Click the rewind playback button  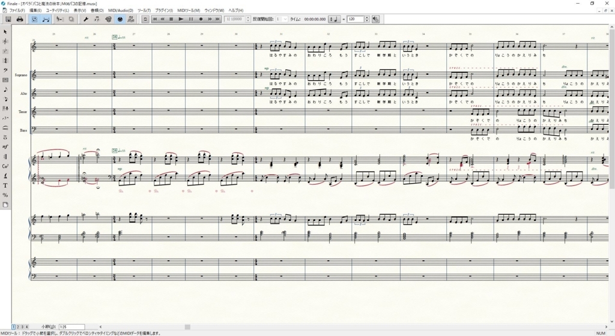[162, 19]
